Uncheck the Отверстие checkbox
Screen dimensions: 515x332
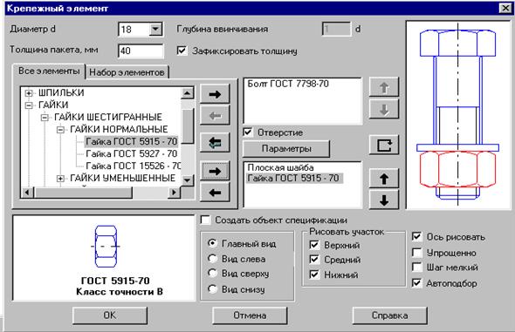(x=248, y=132)
